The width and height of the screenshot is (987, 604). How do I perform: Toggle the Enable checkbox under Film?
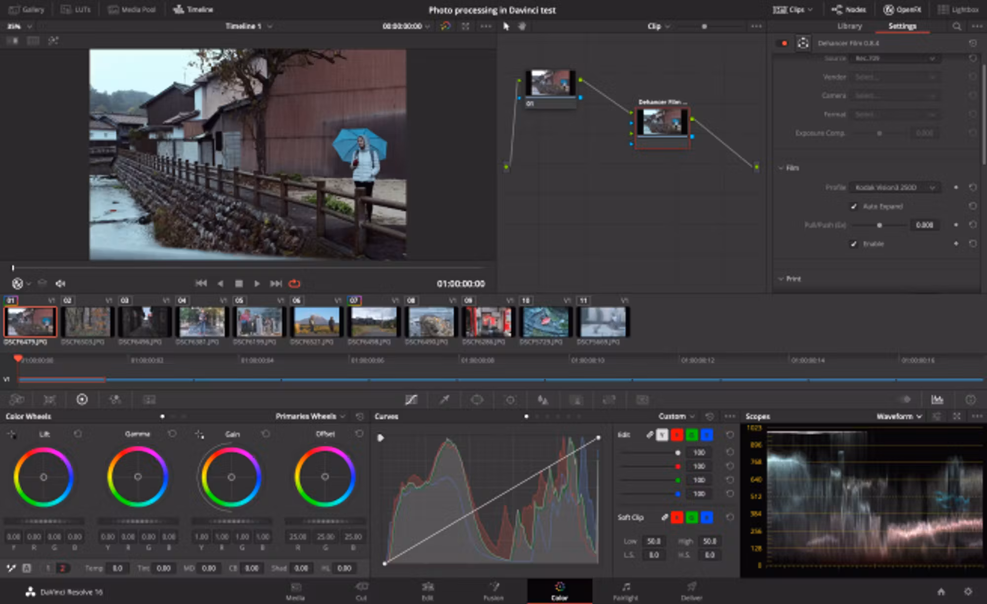tap(854, 244)
